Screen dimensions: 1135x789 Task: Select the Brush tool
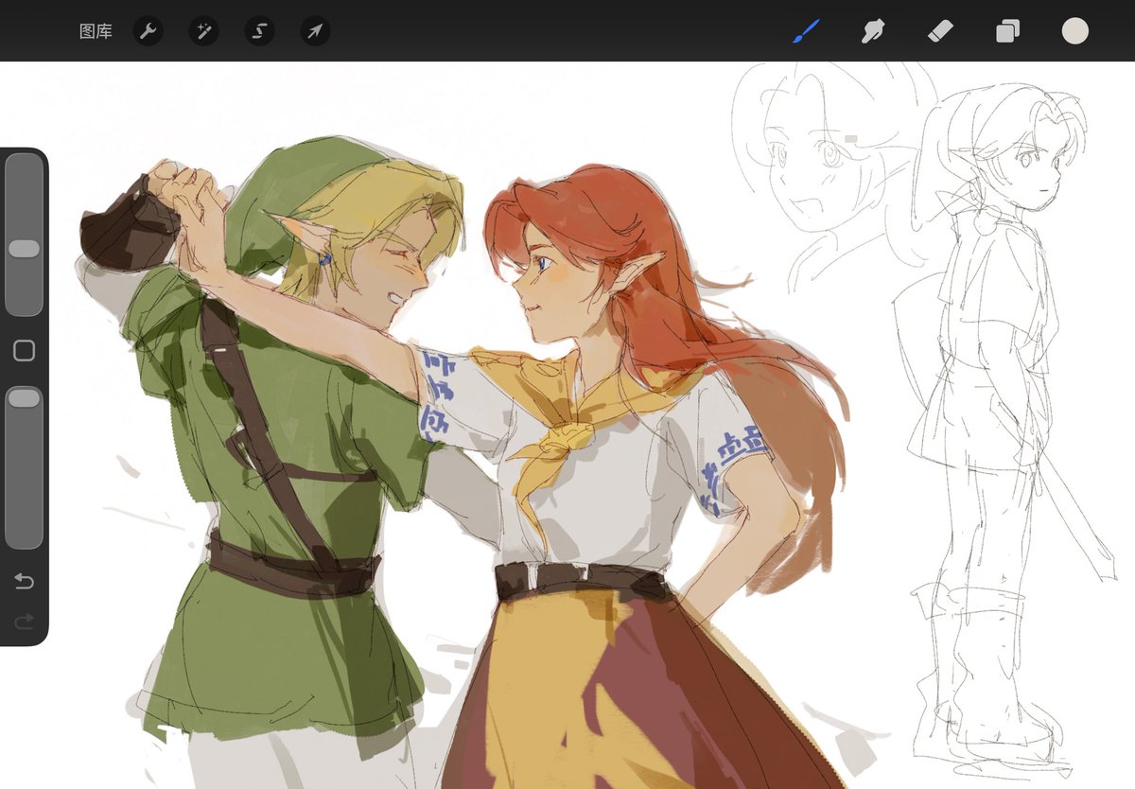pyautogui.click(x=805, y=31)
